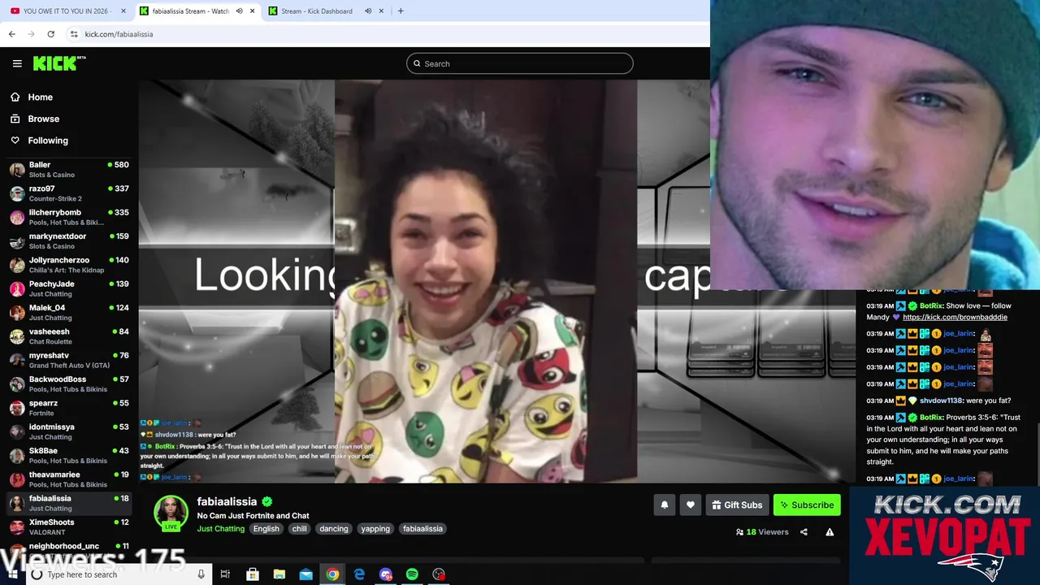This screenshot has width=1040, height=585.
Task: Open Discord from taskbar
Action: (386, 574)
